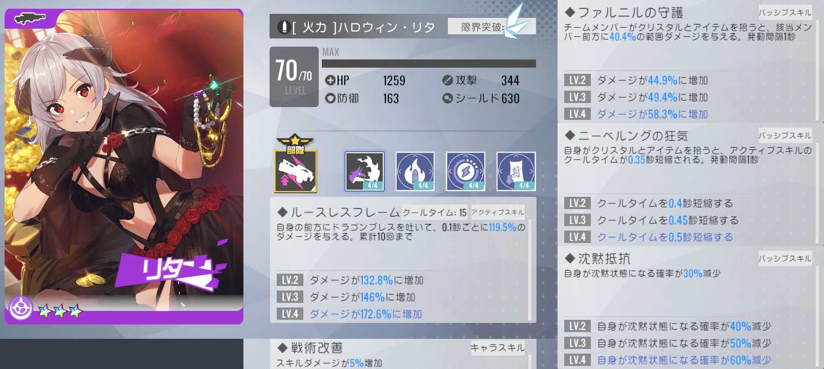Click the three star rarity indicator
The width and height of the screenshot is (824, 369).
[60, 311]
